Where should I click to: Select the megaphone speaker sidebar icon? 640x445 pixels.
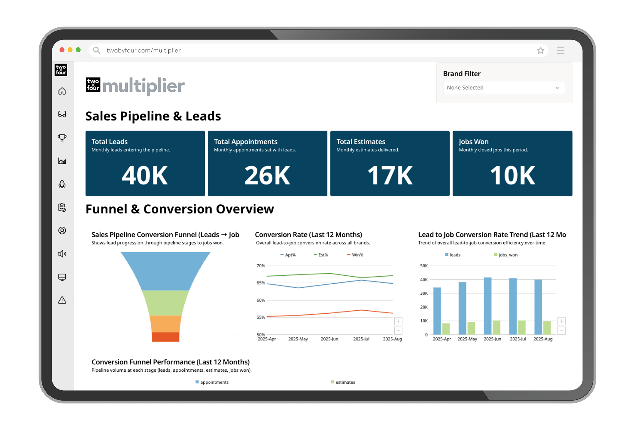click(x=62, y=254)
